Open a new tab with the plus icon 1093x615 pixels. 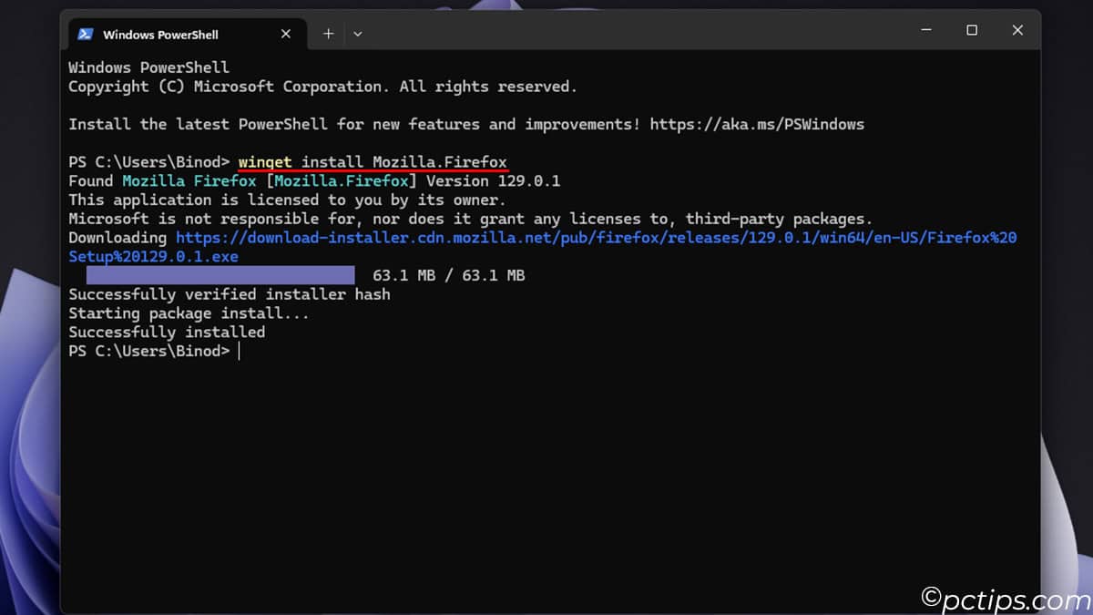(x=327, y=33)
